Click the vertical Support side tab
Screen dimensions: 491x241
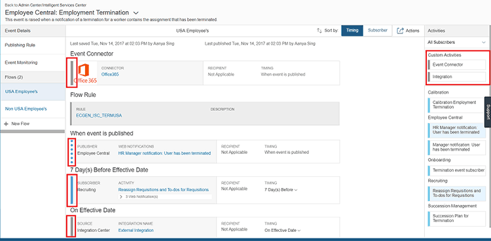(488, 112)
